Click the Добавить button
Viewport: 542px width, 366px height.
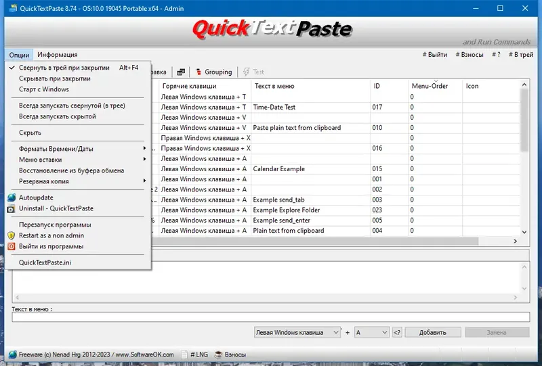coord(433,332)
